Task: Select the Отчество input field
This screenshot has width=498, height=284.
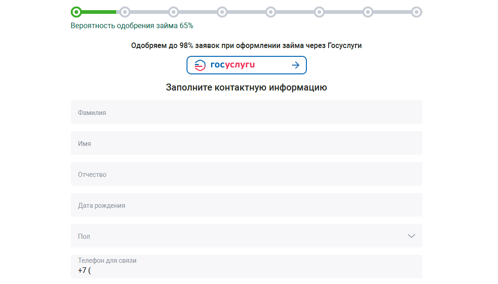Action: (x=246, y=174)
